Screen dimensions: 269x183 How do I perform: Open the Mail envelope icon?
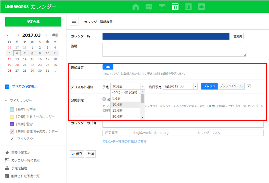pos(162,7)
